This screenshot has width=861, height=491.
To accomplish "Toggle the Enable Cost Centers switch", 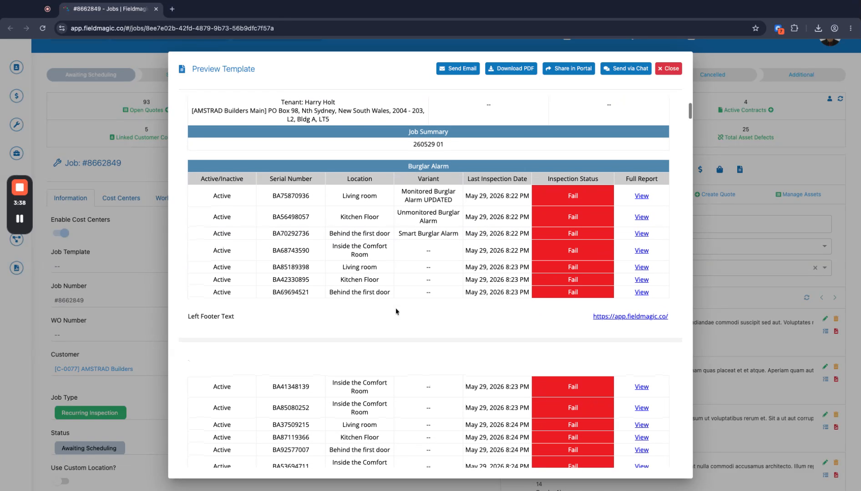I will tap(61, 233).
